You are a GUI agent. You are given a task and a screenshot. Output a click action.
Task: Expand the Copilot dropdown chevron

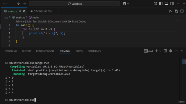point(128,4)
